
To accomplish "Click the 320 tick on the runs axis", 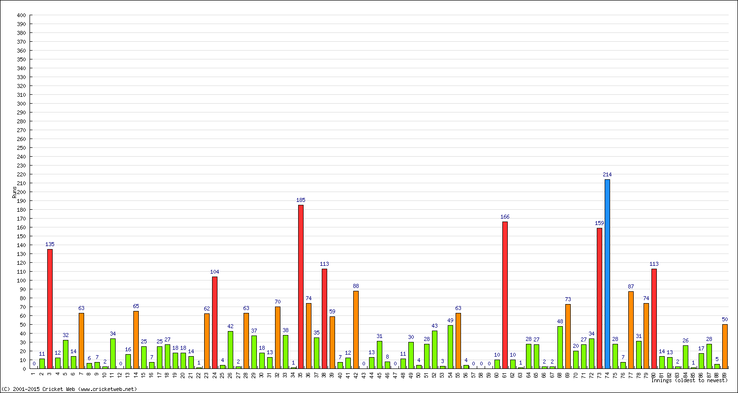I will point(21,86).
